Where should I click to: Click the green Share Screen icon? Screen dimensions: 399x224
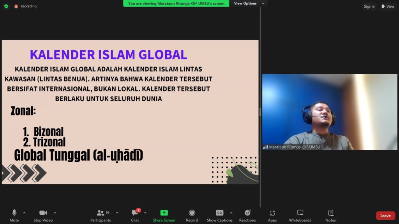click(164, 213)
